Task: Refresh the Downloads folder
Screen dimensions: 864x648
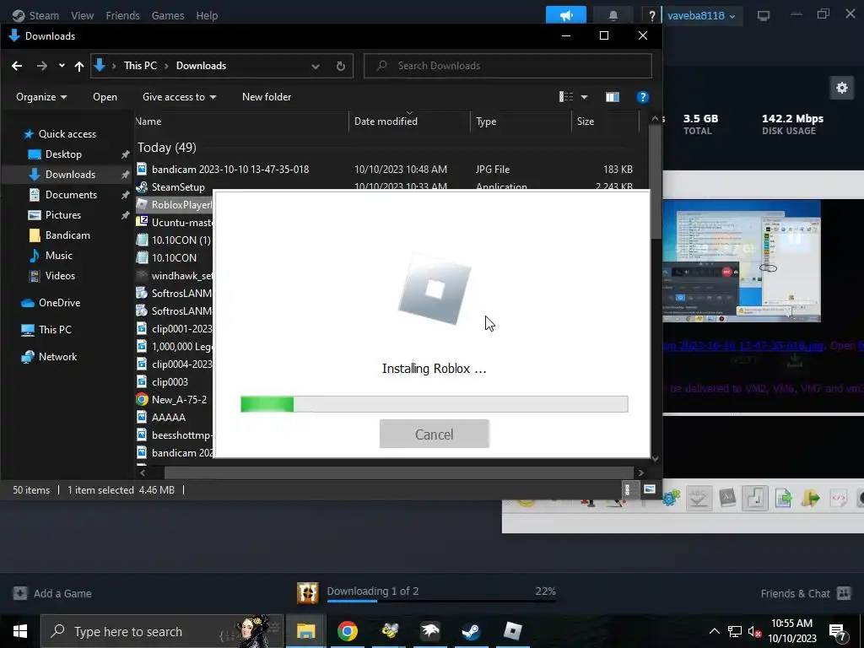Action: (341, 66)
